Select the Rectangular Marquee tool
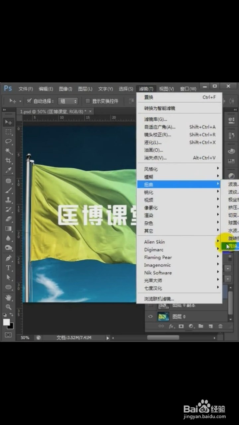Viewport: 239px width, 425px height. [x=9, y=132]
